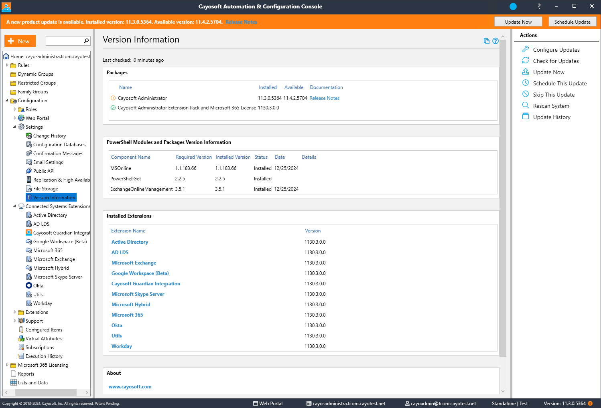Click the Update History icon
Screen dimensions: 601x408
click(526, 117)
